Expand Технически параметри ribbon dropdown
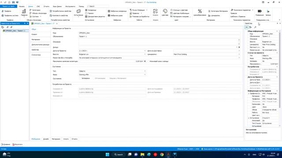 click(x=252, y=10)
